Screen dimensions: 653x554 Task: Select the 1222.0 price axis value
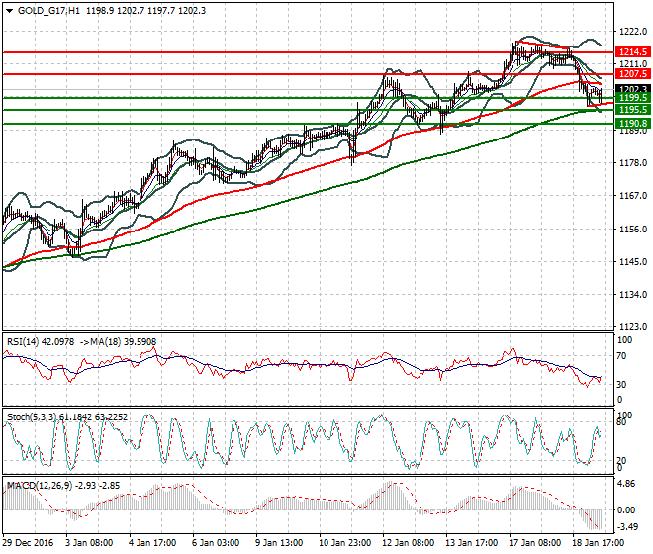(633, 32)
